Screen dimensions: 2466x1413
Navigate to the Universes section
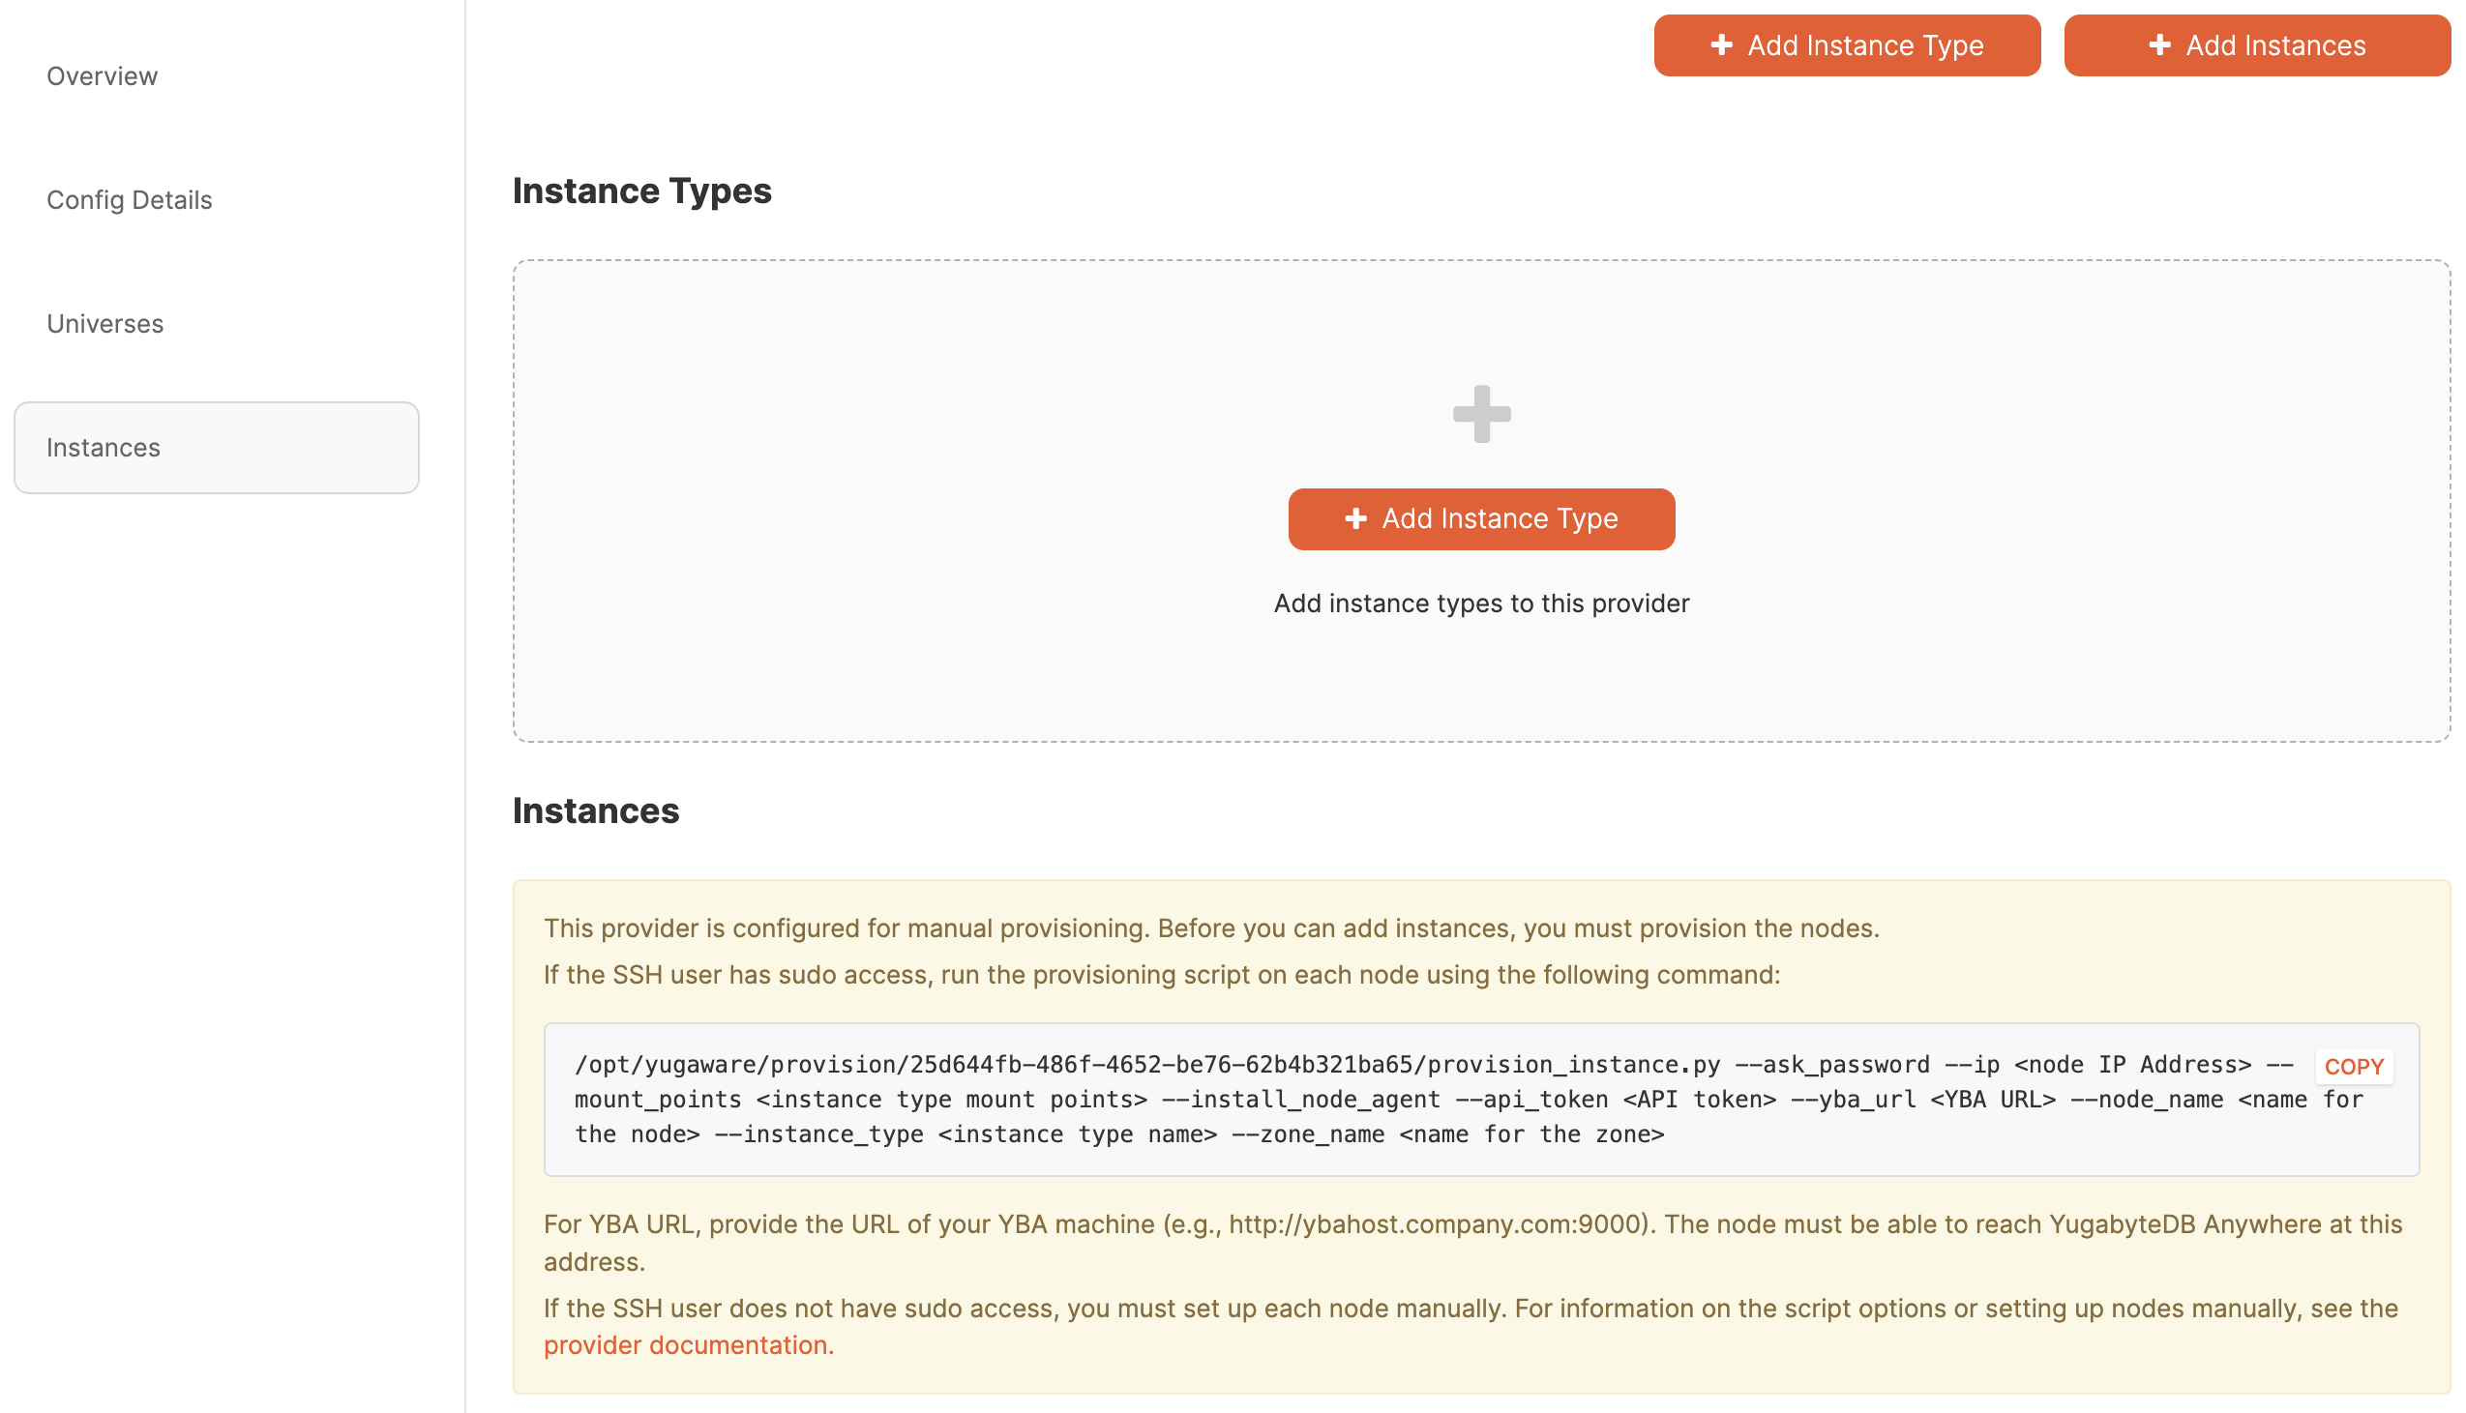coord(104,323)
